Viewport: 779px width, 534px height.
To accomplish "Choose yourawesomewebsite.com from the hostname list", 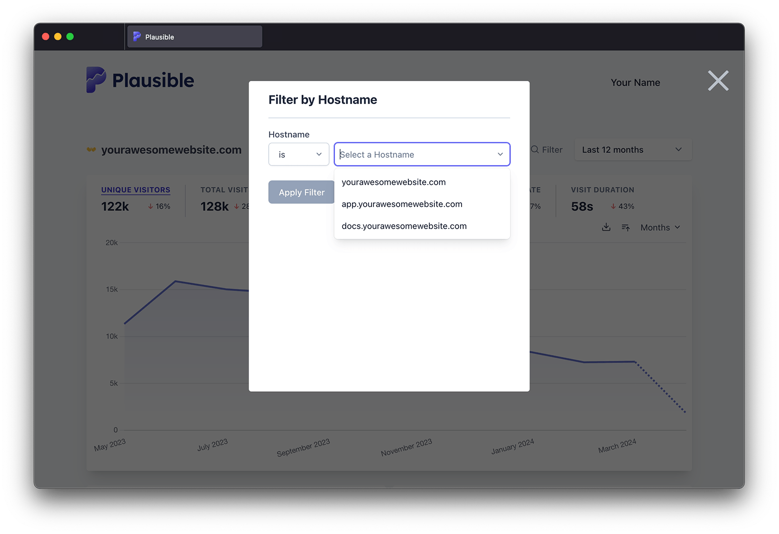I will point(422,182).
